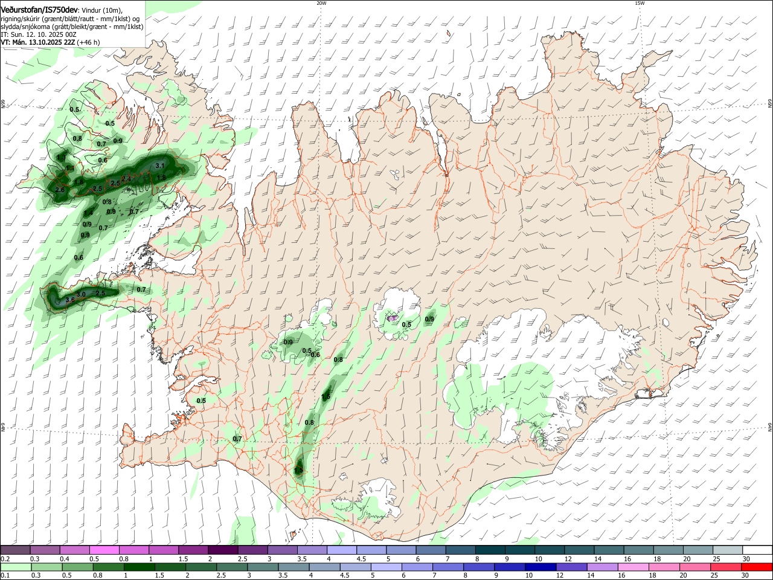Pick the snow-scale swatch between 0.3 and 0.4

tap(45, 550)
